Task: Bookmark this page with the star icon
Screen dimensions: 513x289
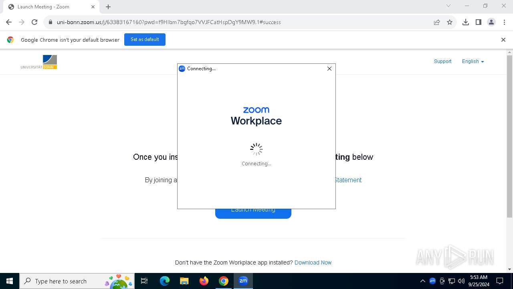Action: point(450,22)
